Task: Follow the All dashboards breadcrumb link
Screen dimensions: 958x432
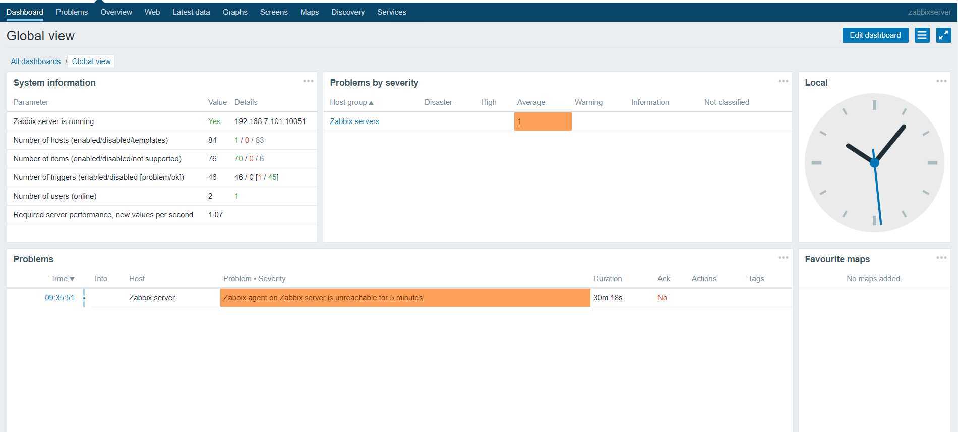Action: pos(36,61)
